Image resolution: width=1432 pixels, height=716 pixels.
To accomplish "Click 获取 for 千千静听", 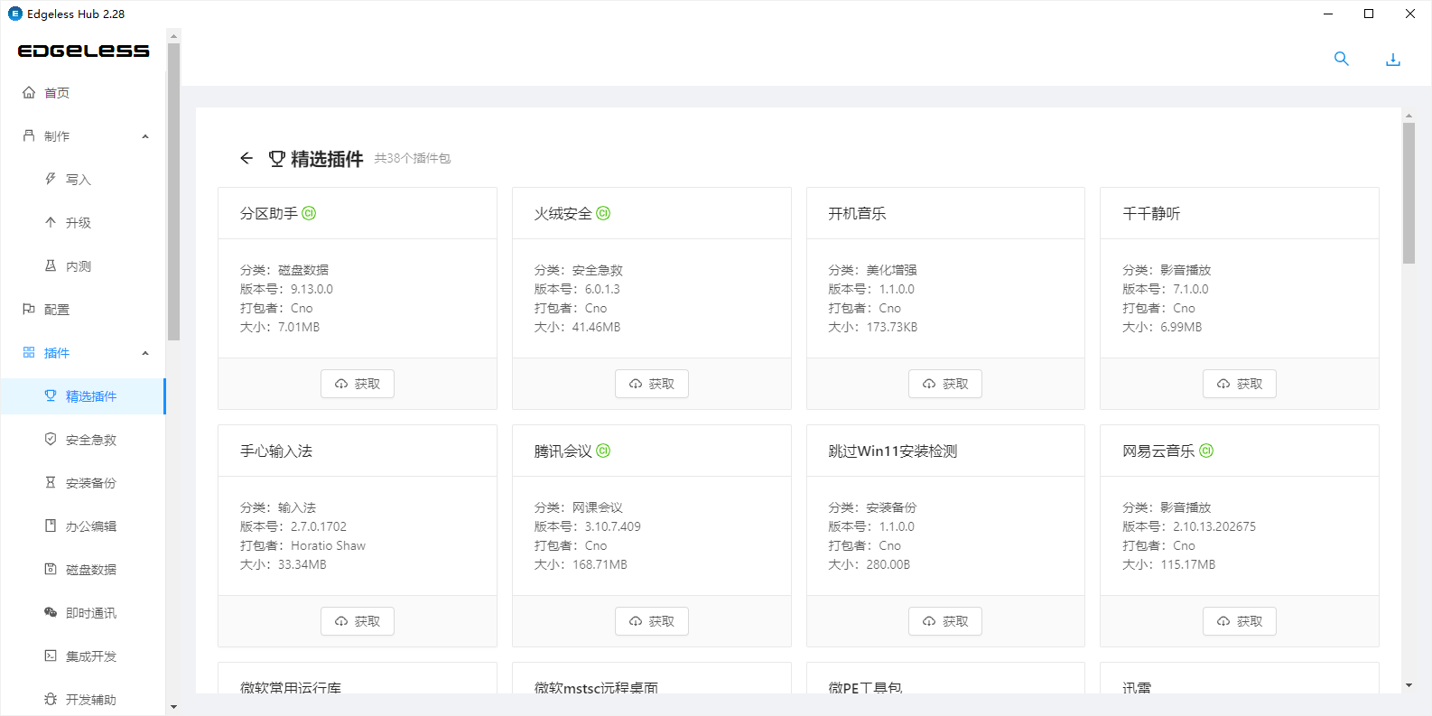I will (x=1239, y=384).
